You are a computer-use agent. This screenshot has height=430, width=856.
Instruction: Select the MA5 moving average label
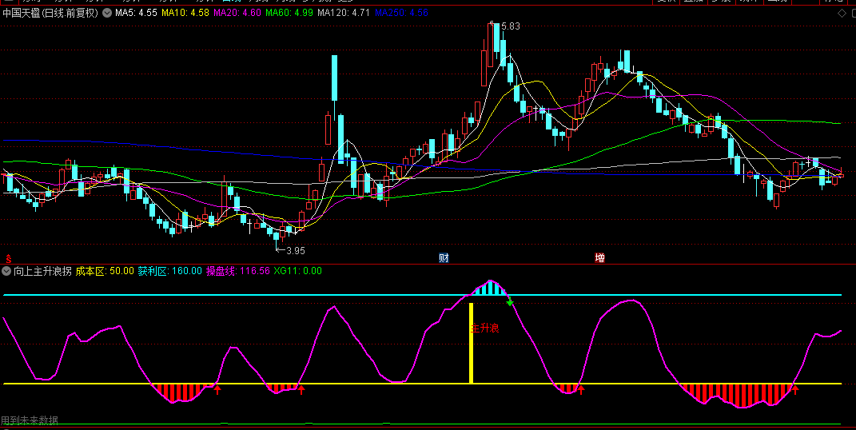(136, 13)
